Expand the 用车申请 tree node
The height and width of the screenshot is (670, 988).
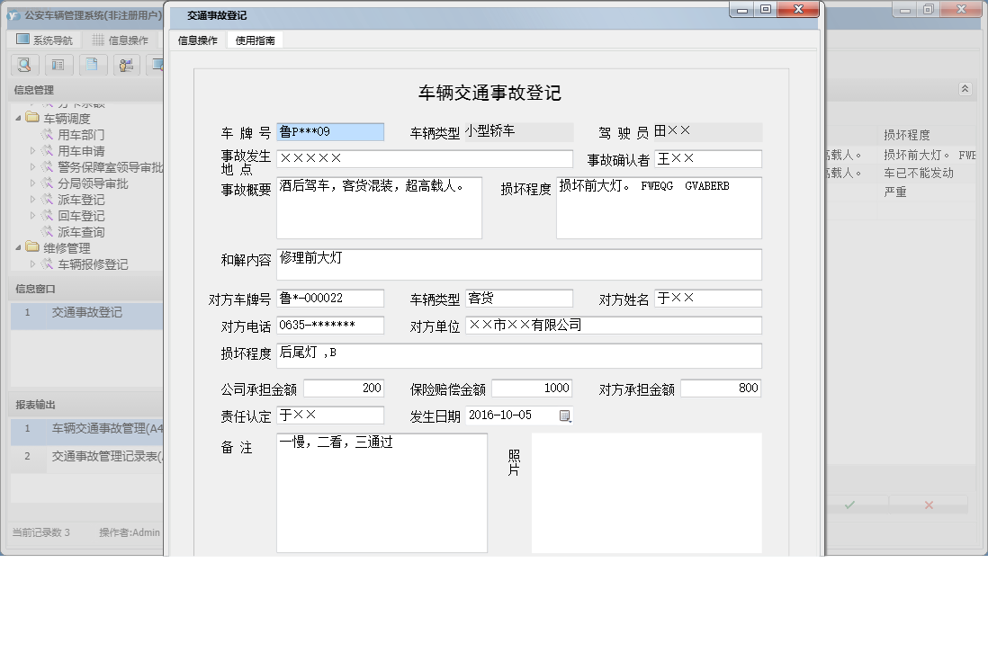pyautogui.click(x=32, y=150)
